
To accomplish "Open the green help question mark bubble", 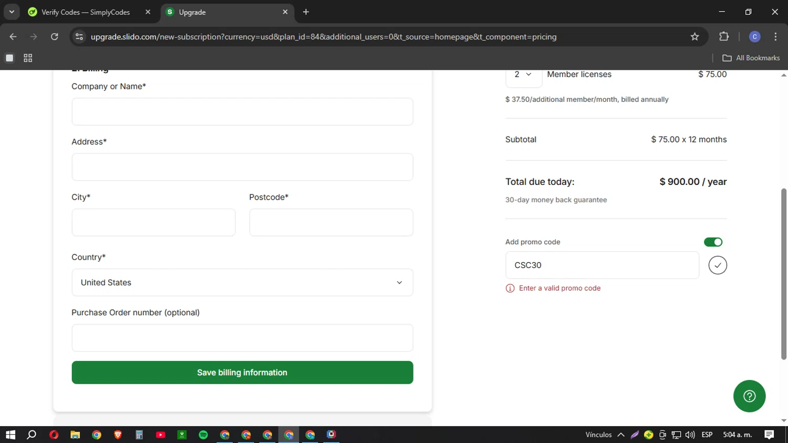I will 749,396.
